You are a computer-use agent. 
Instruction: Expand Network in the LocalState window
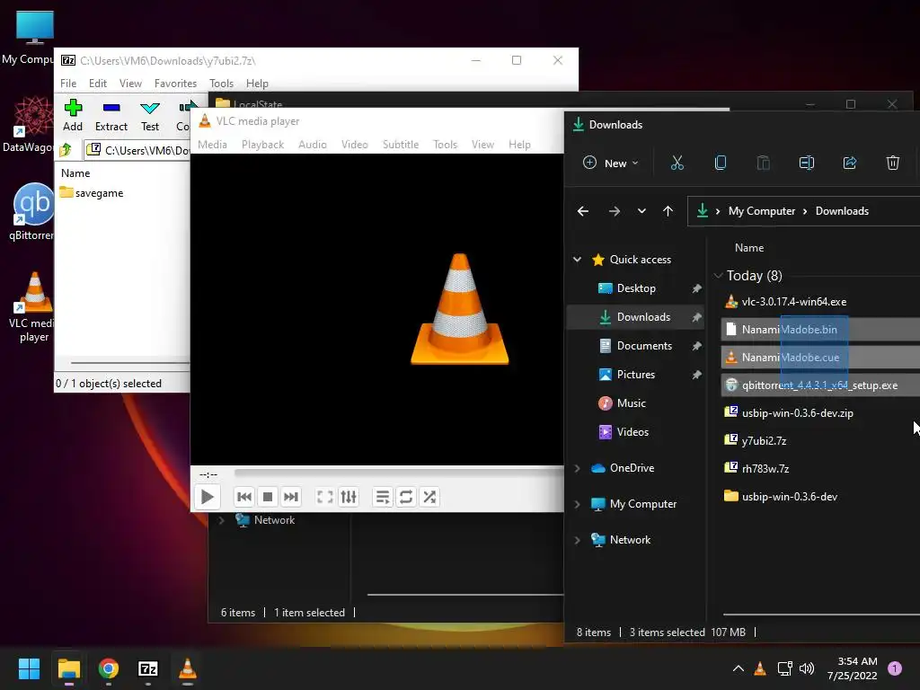(x=221, y=520)
